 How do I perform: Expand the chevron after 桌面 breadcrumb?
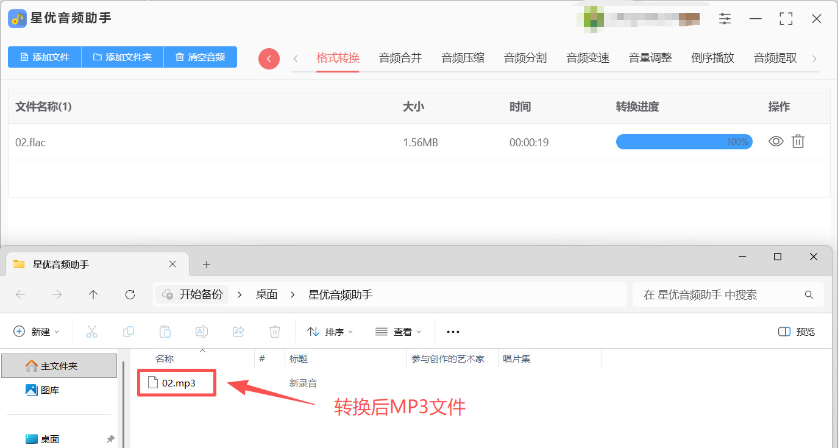[293, 295]
